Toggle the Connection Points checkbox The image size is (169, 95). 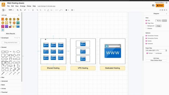pos(146,38)
